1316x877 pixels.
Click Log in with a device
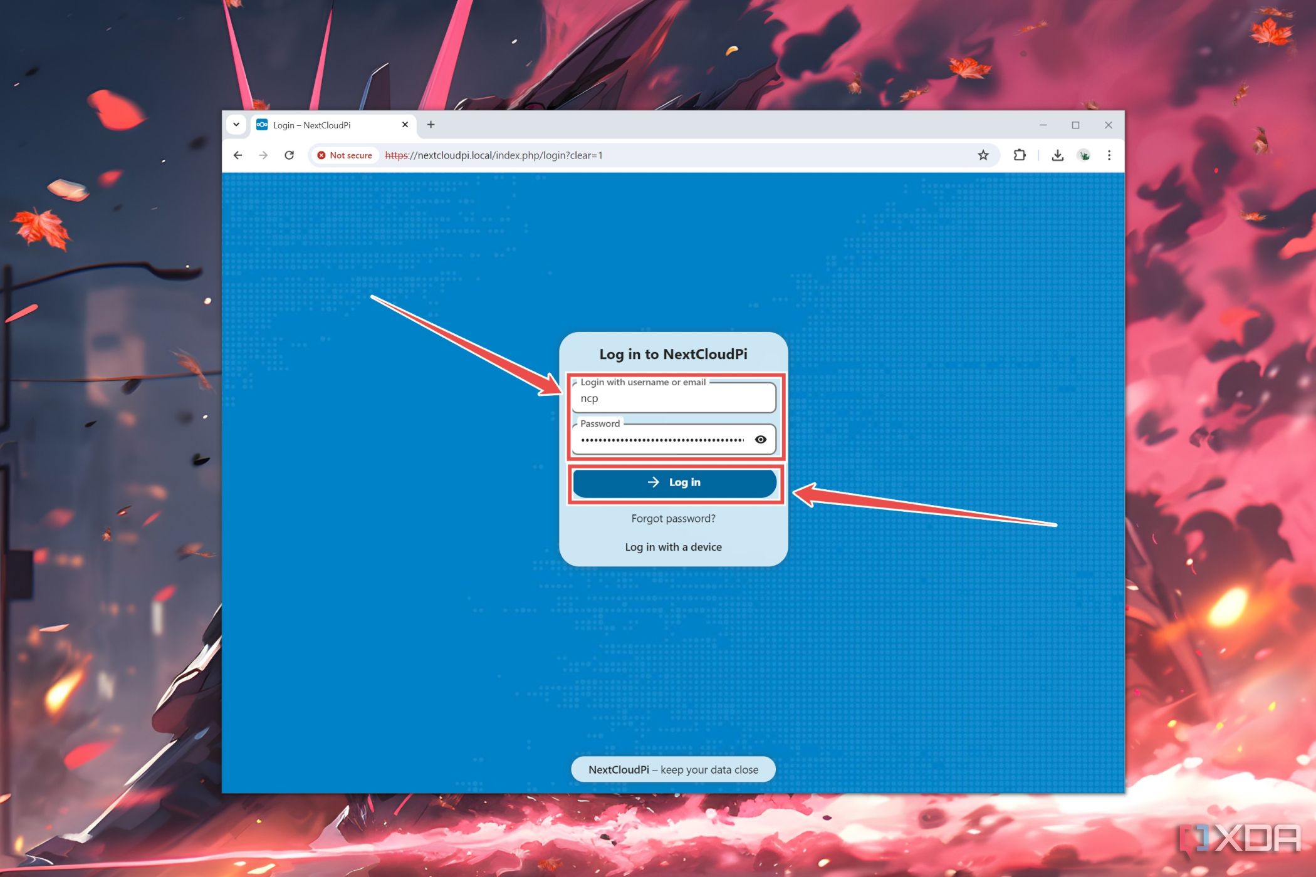click(673, 547)
